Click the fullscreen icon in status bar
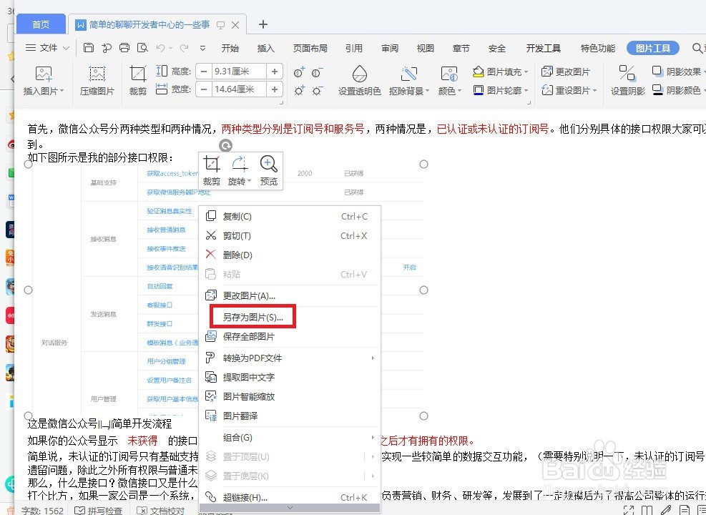This screenshot has width=706, height=515. [x=629, y=511]
